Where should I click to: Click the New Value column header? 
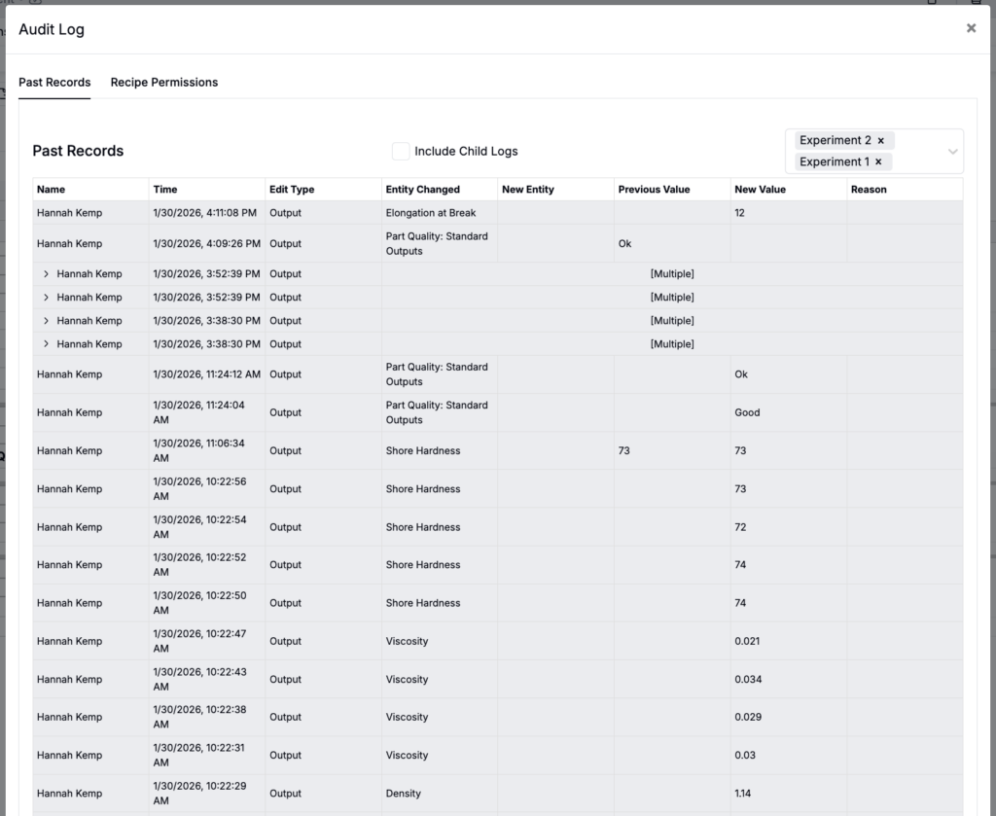pos(760,190)
